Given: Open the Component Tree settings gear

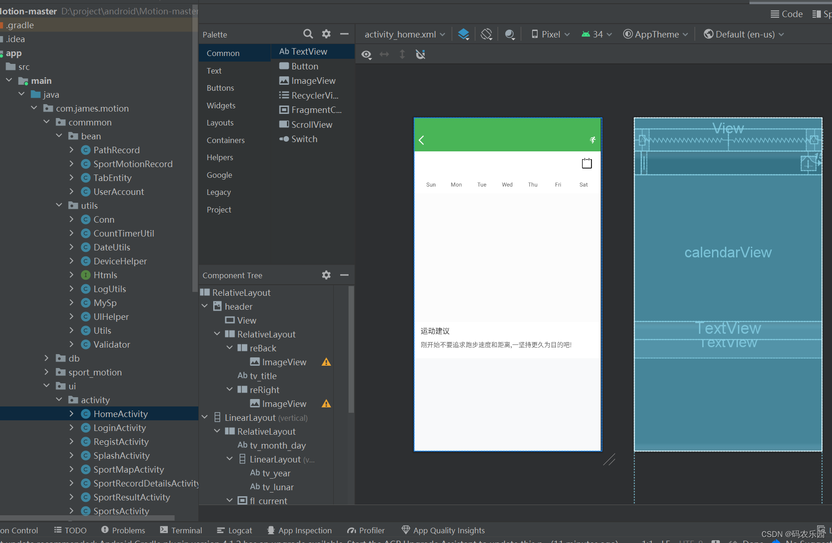Looking at the screenshot, I should [326, 275].
